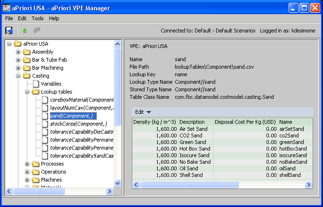Click the Variables document icon

tap(36, 84)
